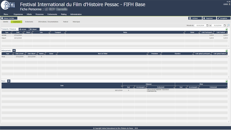Open the Déjeuner CONFIDENTIEL event cell
This screenshot has width=231, height=130.
tap(161, 90)
